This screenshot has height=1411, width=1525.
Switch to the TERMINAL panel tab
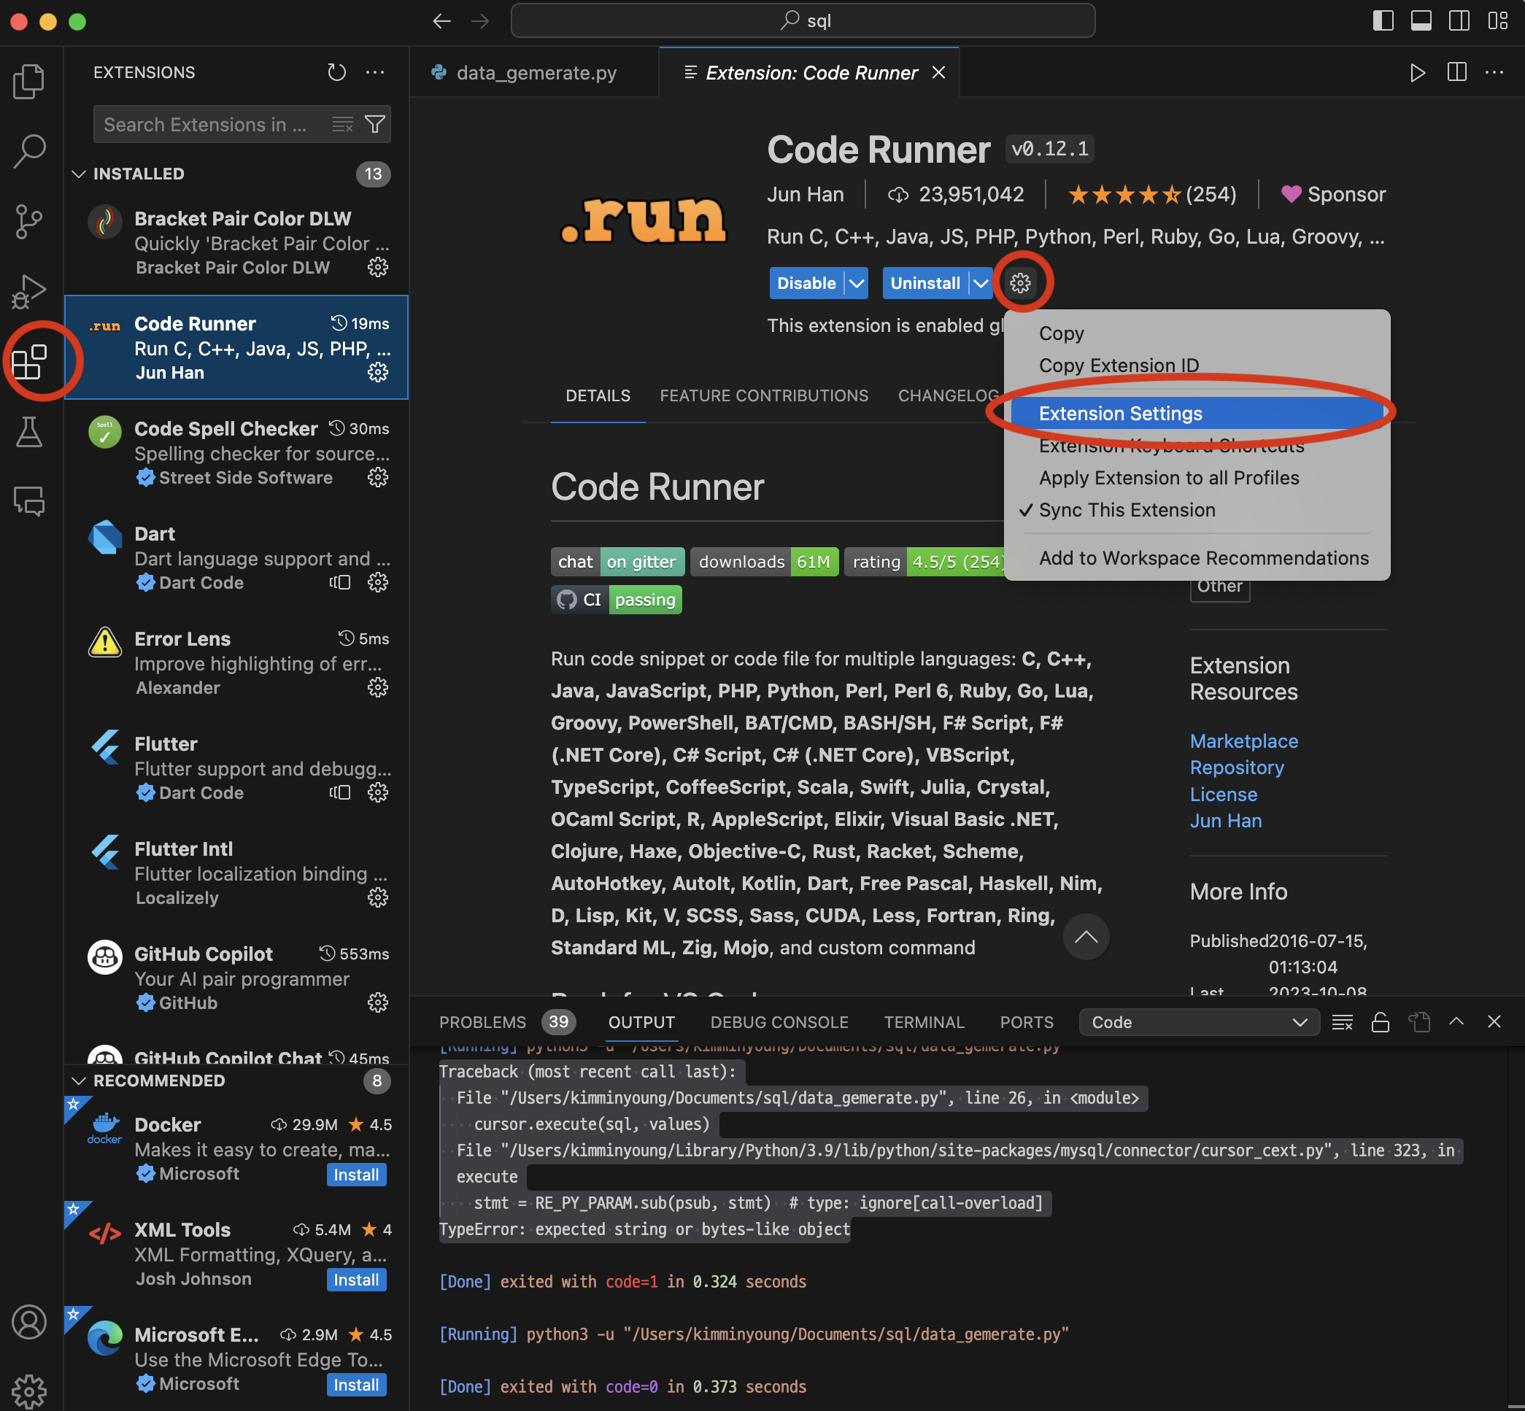[923, 1021]
